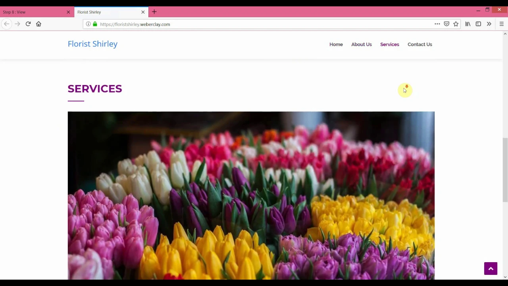
Task: Select the Florist Shirley browser tab
Action: click(112, 12)
